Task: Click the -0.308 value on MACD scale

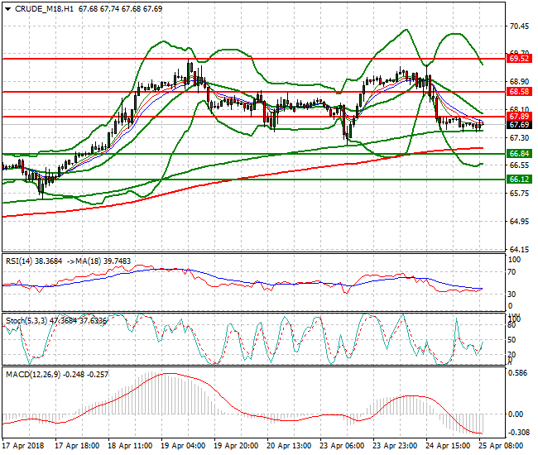Action: tap(518, 433)
